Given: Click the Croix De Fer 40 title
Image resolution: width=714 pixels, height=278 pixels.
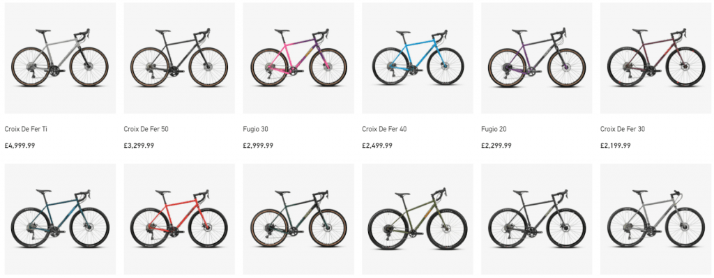Looking at the screenshot, I should pyautogui.click(x=384, y=129).
